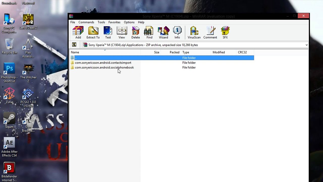Select The Witcher 2 desktop icon
This screenshot has width=323, height=182.
(28, 73)
